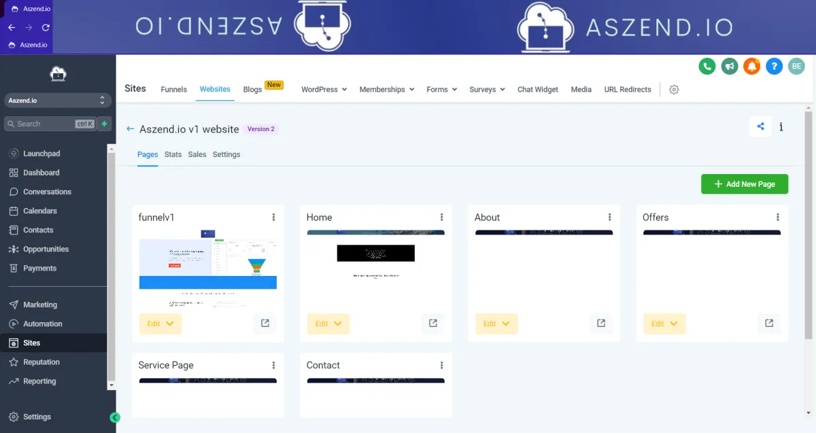
Task: Open three-dot menu on About card
Action: 610,218
